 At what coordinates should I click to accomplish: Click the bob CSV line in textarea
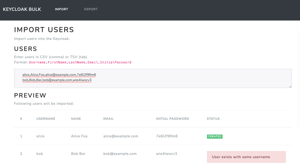pyautogui.click(x=57, y=80)
